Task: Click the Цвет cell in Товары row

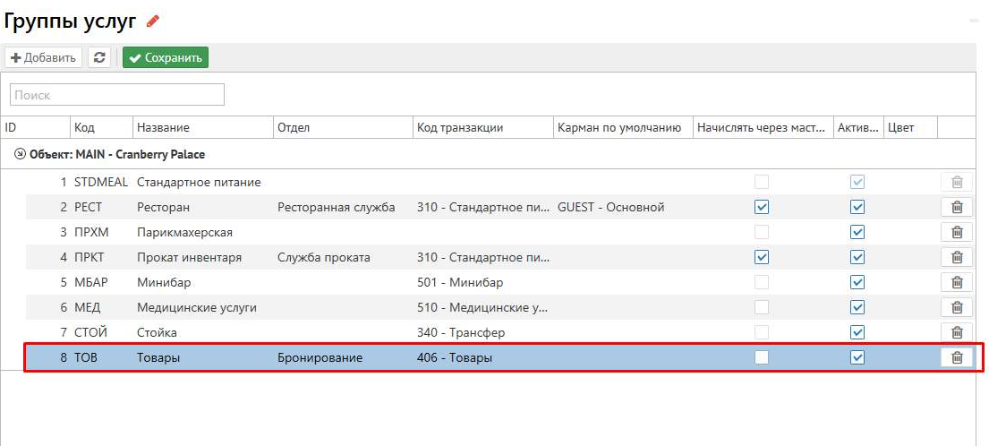Action: (x=909, y=357)
